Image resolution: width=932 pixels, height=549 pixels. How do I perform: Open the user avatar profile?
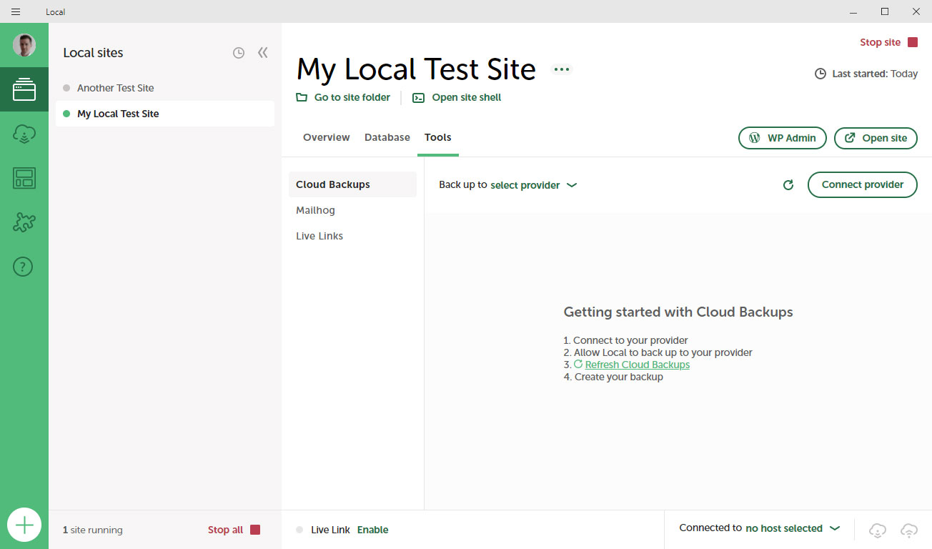coord(24,45)
